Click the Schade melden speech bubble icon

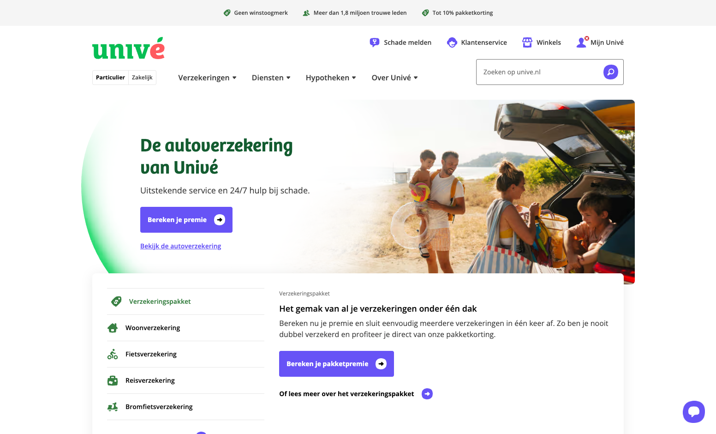point(375,42)
